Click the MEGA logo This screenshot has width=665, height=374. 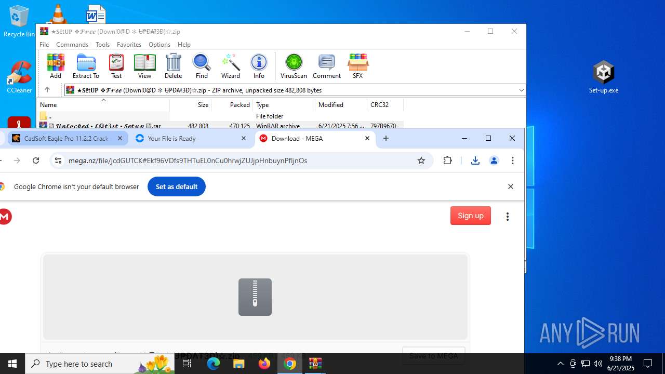(5, 217)
